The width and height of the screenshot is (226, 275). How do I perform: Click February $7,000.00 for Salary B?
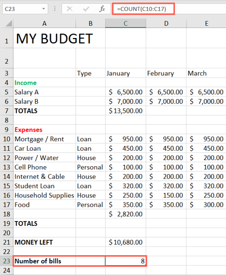click(x=166, y=101)
